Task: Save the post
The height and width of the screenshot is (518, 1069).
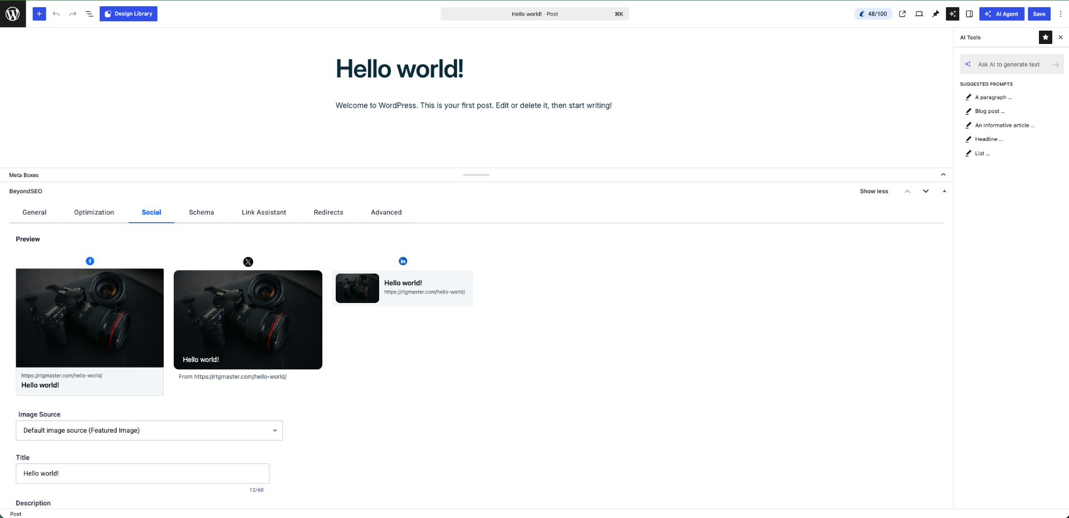Action: click(1039, 14)
